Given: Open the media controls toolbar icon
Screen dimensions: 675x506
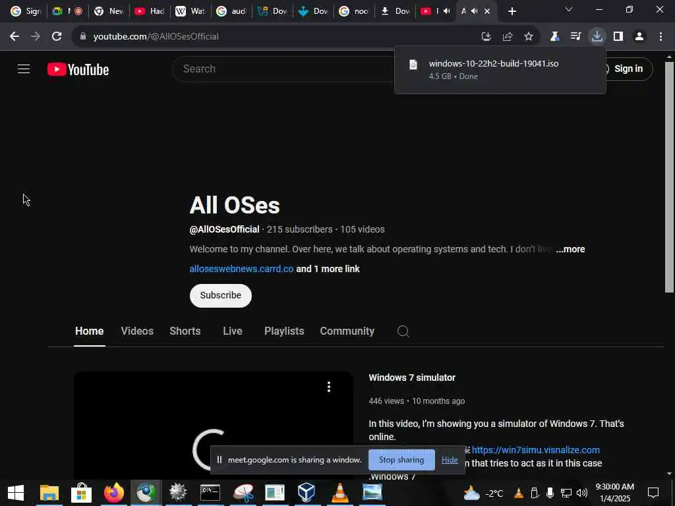Looking at the screenshot, I should pos(575,37).
